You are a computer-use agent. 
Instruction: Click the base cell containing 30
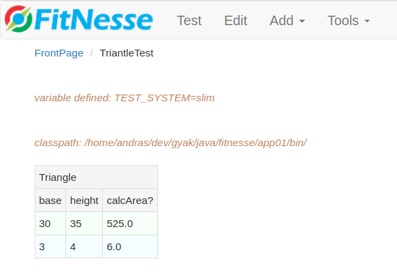click(x=50, y=224)
